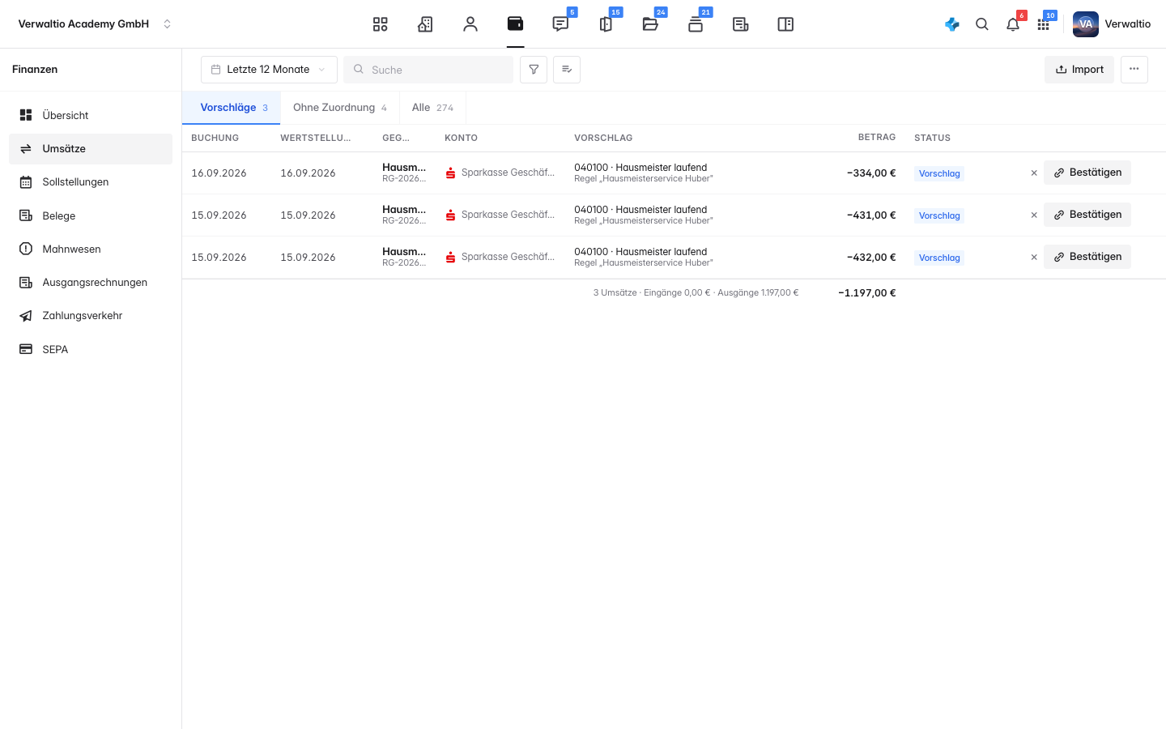Click the filter funnel icon
This screenshot has width=1166, height=729.
click(534, 70)
